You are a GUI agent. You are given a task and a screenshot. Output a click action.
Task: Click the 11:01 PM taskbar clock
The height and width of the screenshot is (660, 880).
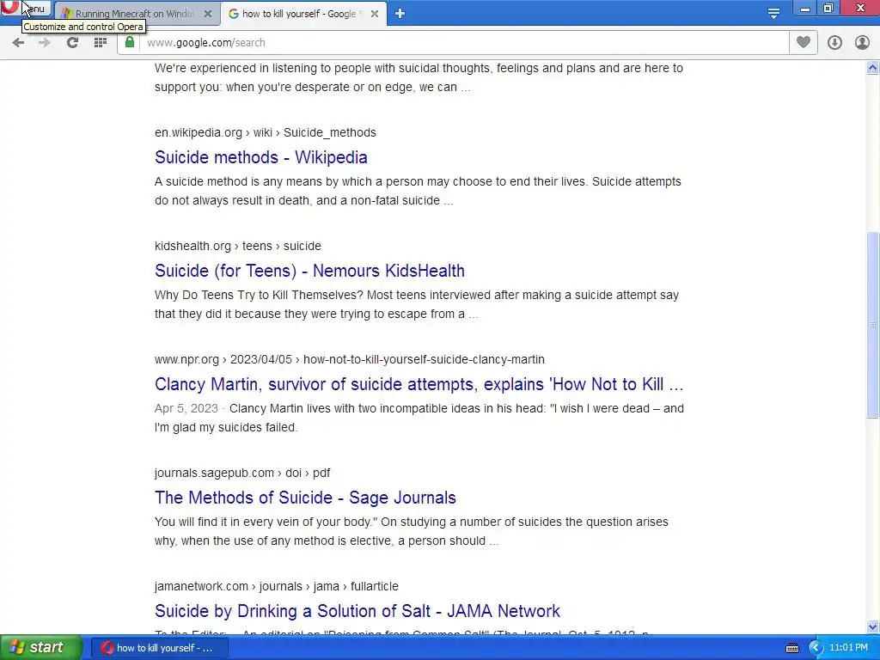pyautogui.click(x=848, y=648)
